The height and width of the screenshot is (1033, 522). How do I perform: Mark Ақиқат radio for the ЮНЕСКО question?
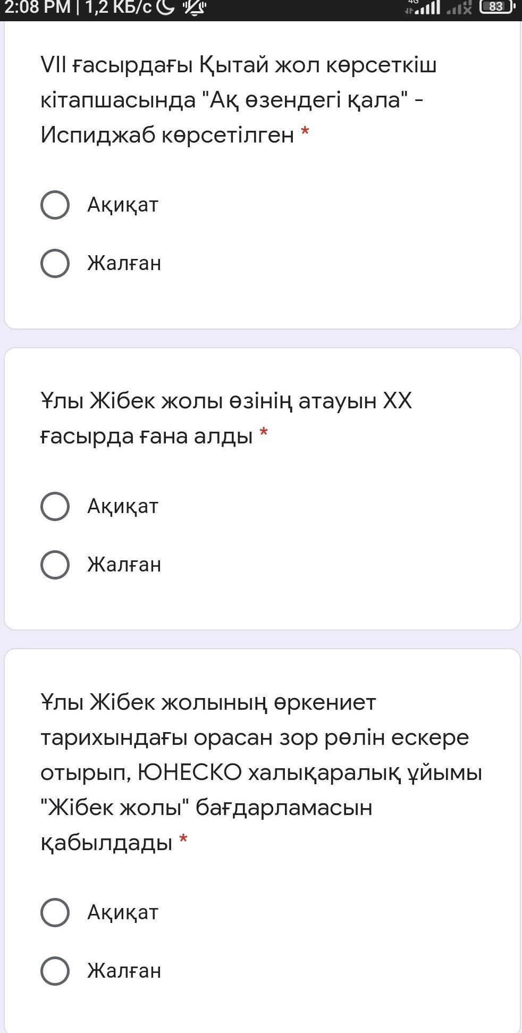coord(55,912)
